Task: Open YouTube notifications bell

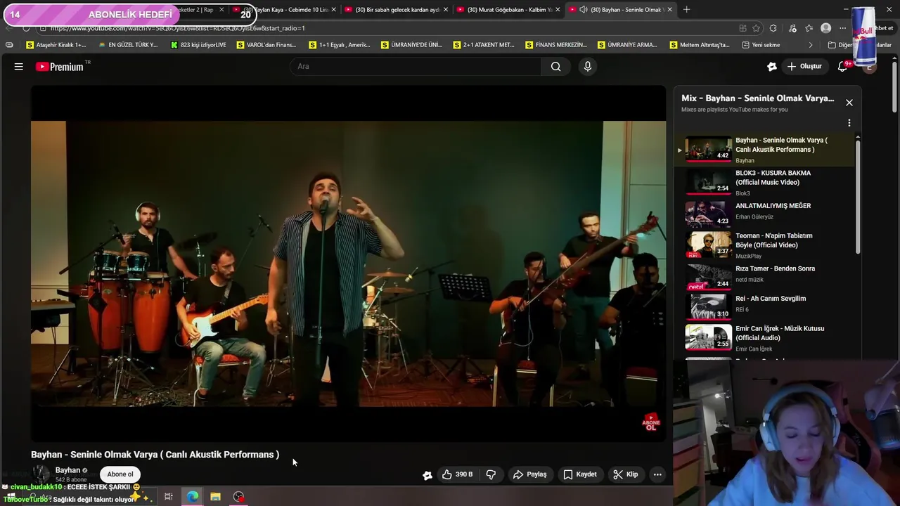Action: click(843, 67)
